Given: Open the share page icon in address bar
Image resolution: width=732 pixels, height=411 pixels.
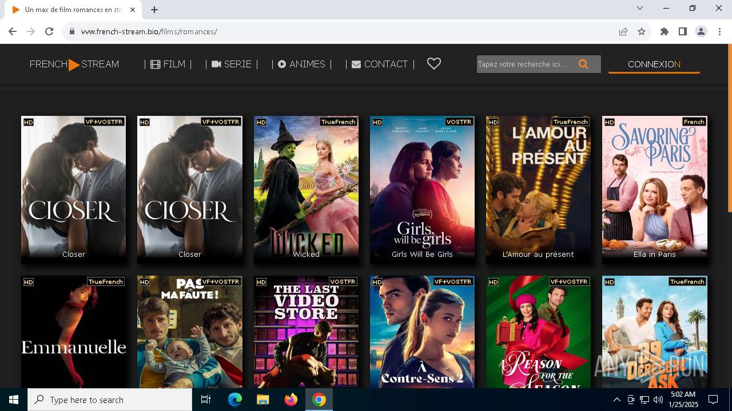Looking at the screenshot, I should (623, 31).
